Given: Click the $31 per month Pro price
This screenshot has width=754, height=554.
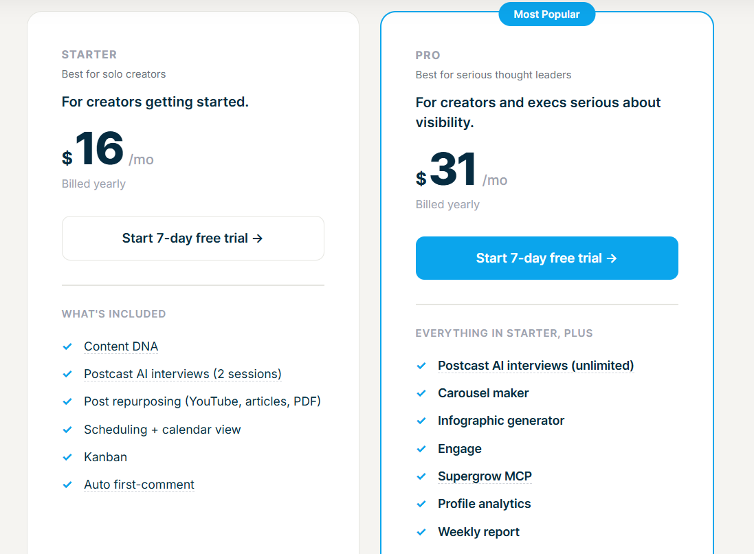Looking at the screenshot, I should 462,169.
